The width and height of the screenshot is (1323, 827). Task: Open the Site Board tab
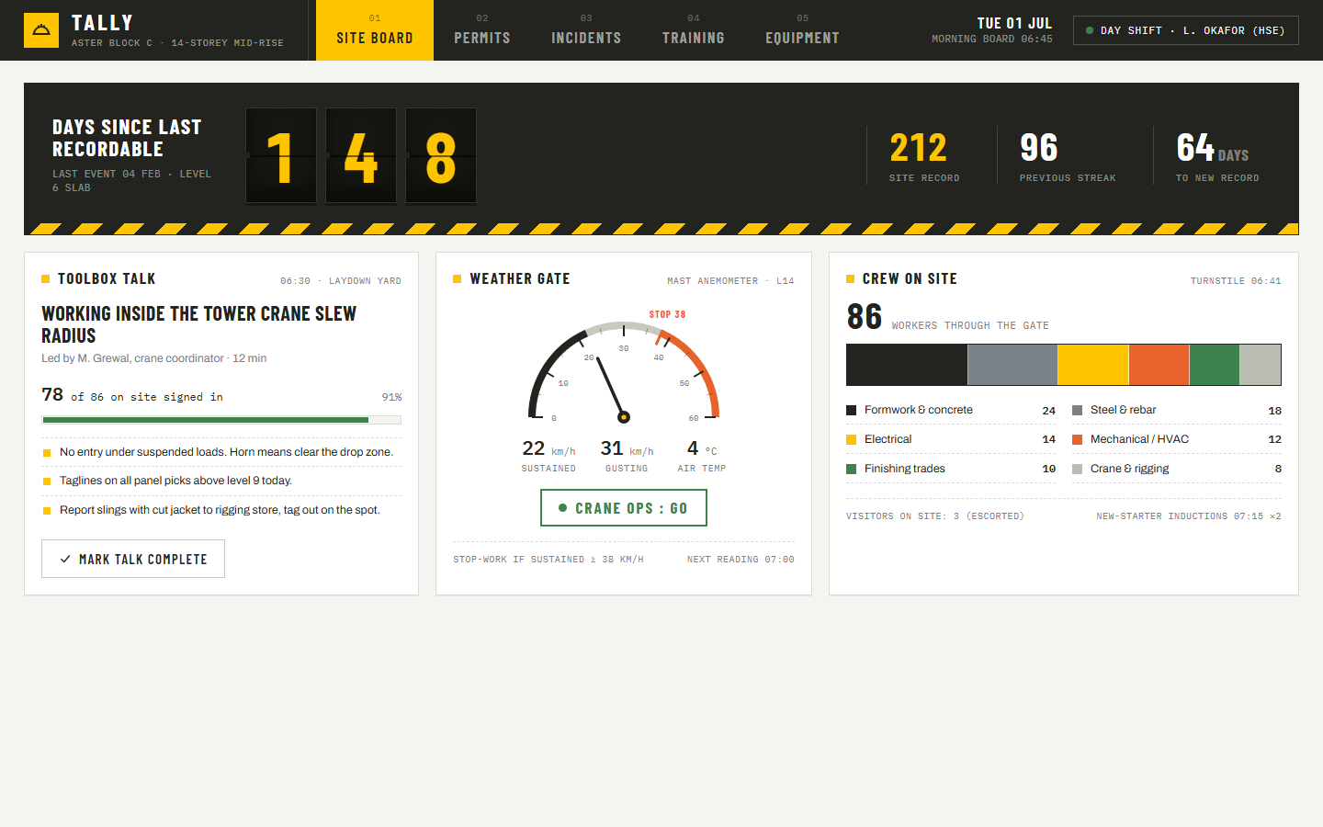click(375, 30)
